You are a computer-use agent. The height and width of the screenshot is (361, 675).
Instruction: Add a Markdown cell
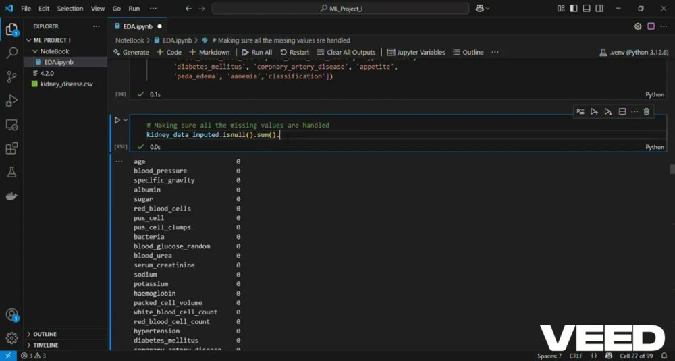point(209,52)
